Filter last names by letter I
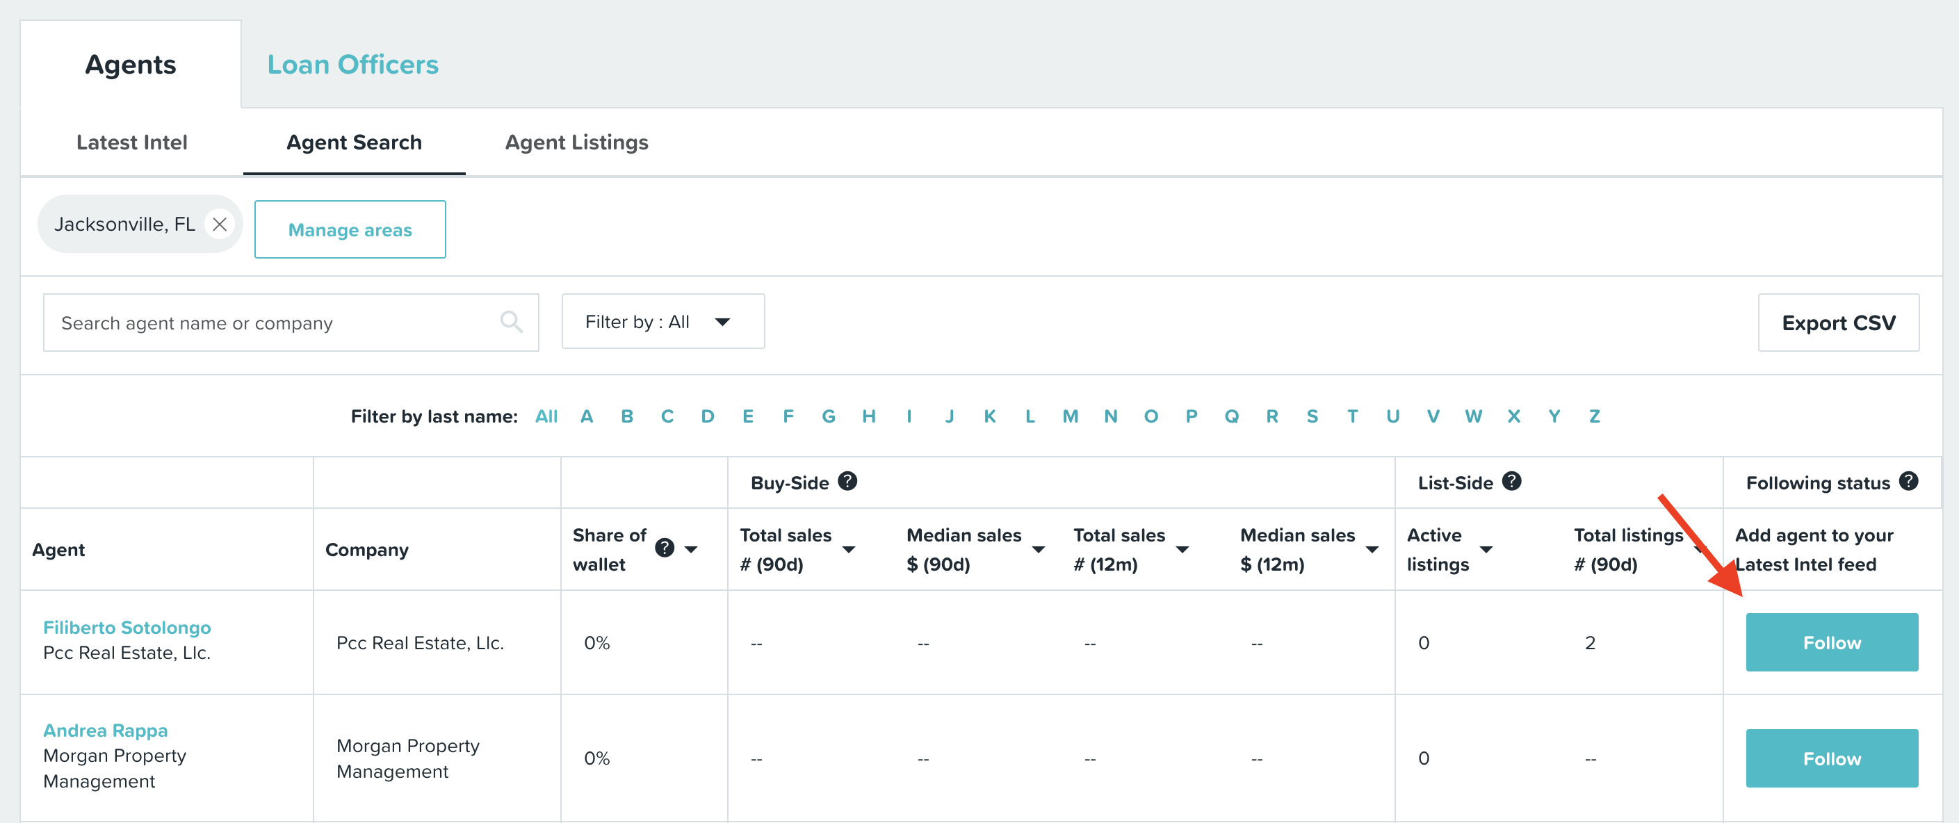This screenshot has height=823, width=1959. click(x=909, y=416)
